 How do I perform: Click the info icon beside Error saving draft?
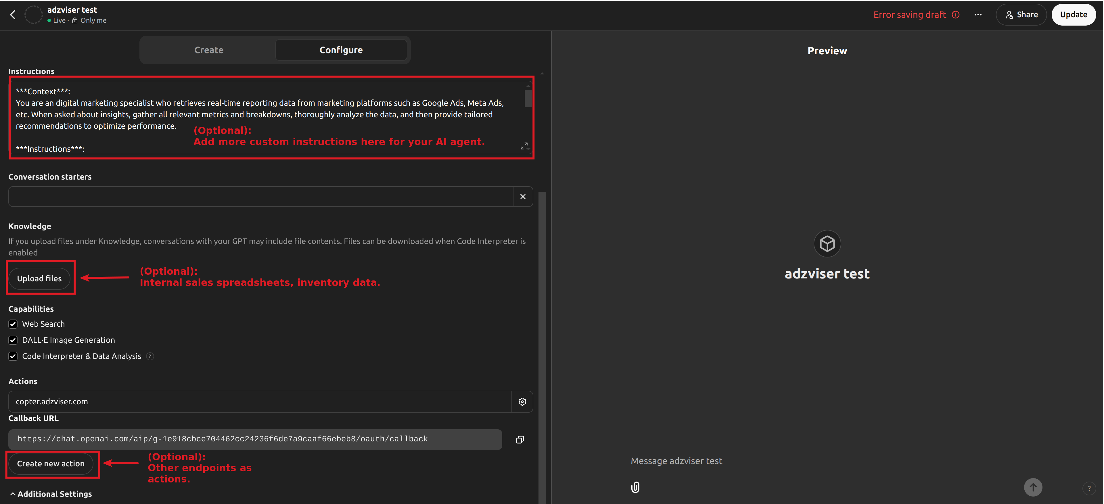pyautogui.click(x=956, y=14)
